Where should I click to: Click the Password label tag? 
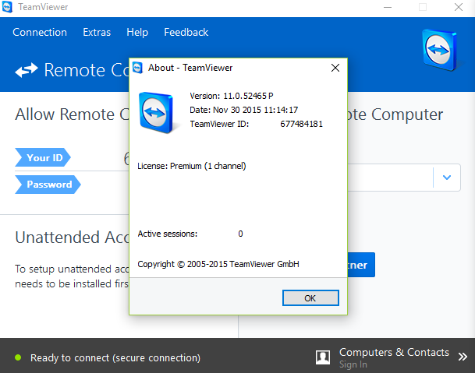pyautogui.click(x=48, y=185)
